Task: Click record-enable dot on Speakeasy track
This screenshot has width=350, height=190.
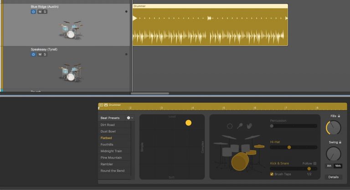Action: [126, 54]
